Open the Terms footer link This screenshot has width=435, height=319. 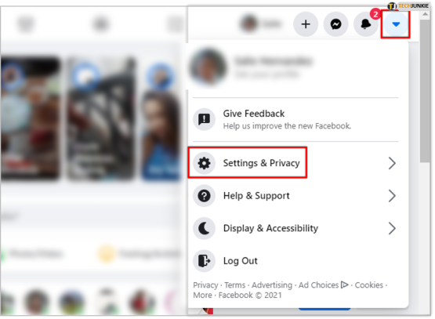pyautogui.click(x=234, y=285)
